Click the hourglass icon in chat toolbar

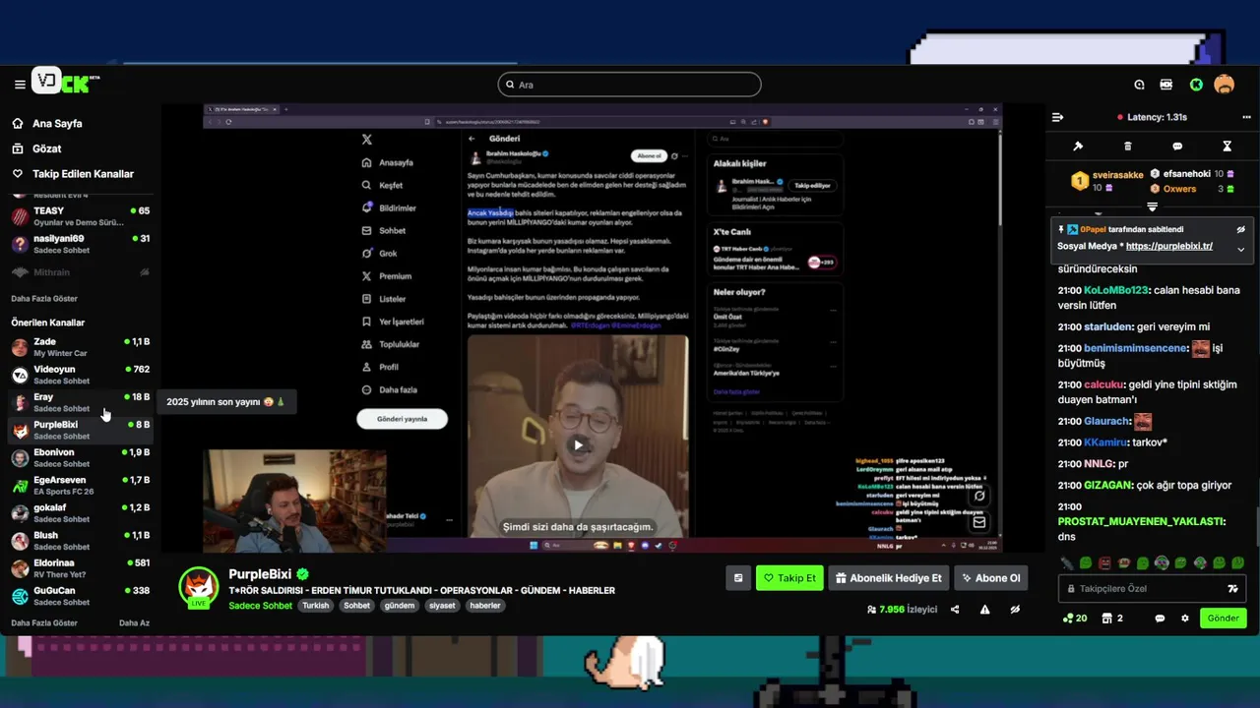point(1228,147)
